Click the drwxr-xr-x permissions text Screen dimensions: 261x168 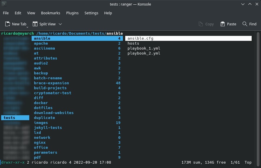point(13,162)
